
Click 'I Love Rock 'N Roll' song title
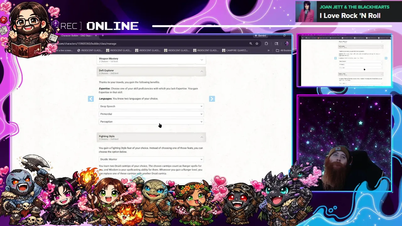350,16
